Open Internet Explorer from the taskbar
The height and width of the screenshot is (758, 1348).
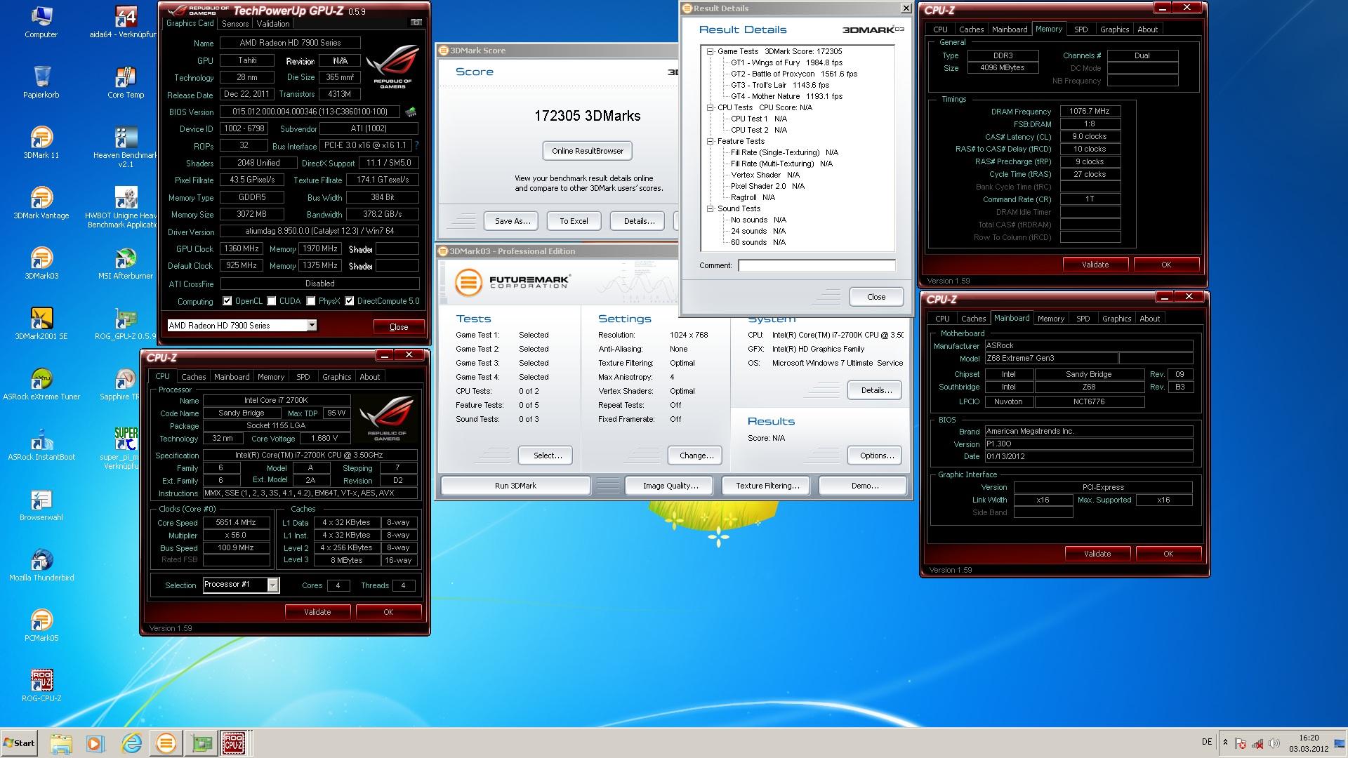[131, 743]
